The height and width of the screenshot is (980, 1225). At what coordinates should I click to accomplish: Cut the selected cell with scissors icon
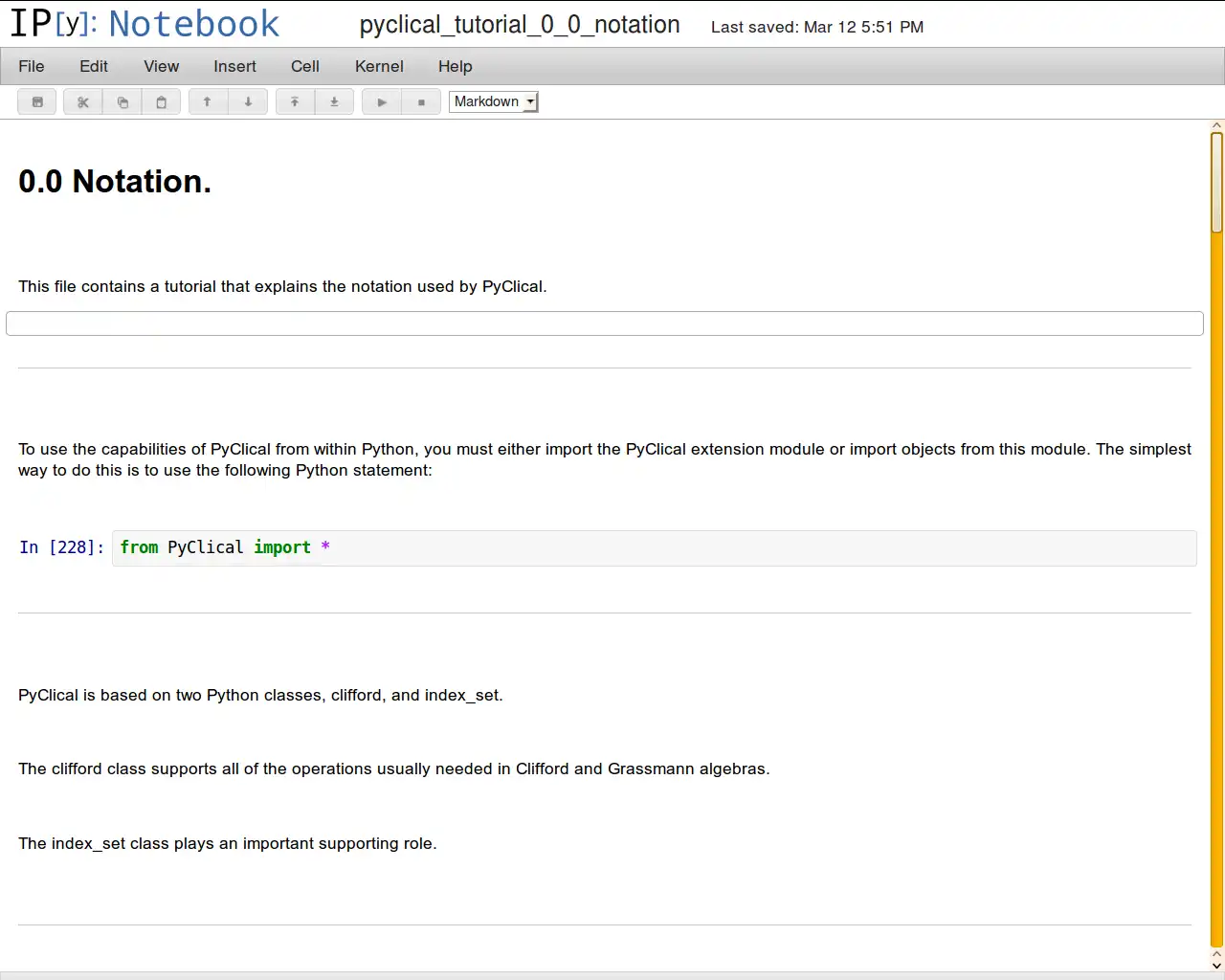click(83, 101)
